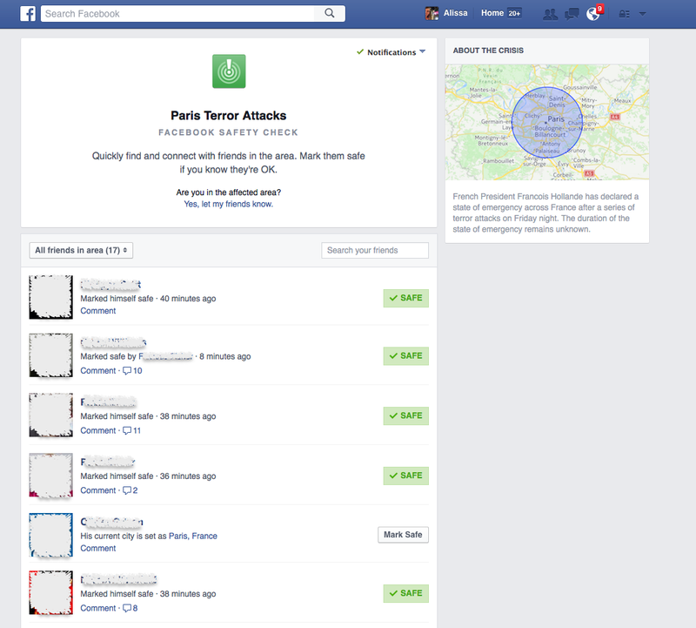Open 'All friends in area (17)' dropdown
Viewport: 696px width, 628px height.
click(81, 250)
